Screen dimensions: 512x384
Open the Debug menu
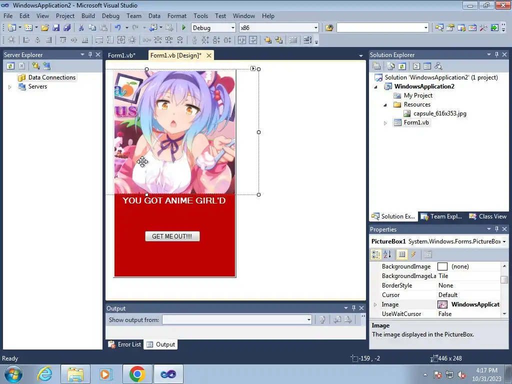[x=110, y=15]
